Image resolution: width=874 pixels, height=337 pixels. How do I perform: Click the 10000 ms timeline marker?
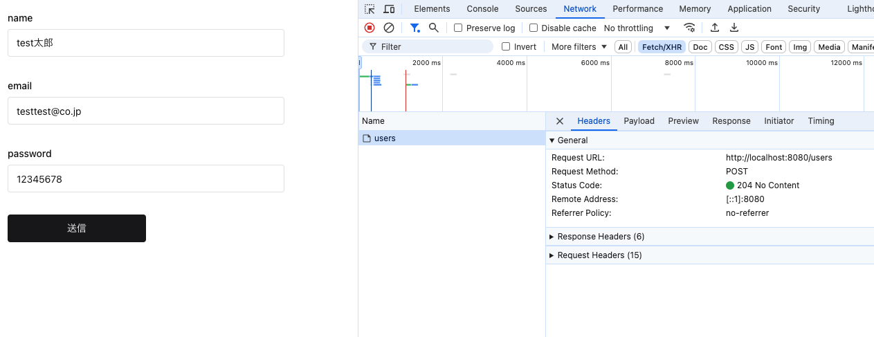[761, 63]
